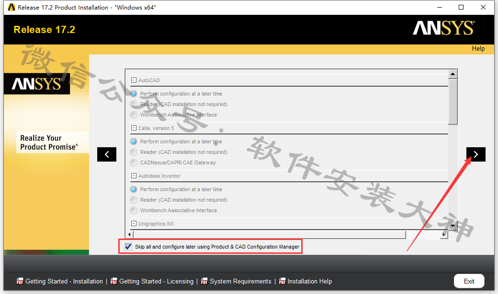Click the Autodesk Inventor heading text
Screen dimensions: 498x294
pyautogui.click(x=159, y=176)
